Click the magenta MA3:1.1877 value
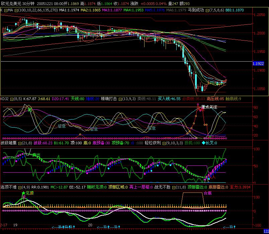This screenshot has height=234, width=269. (112, 10)
